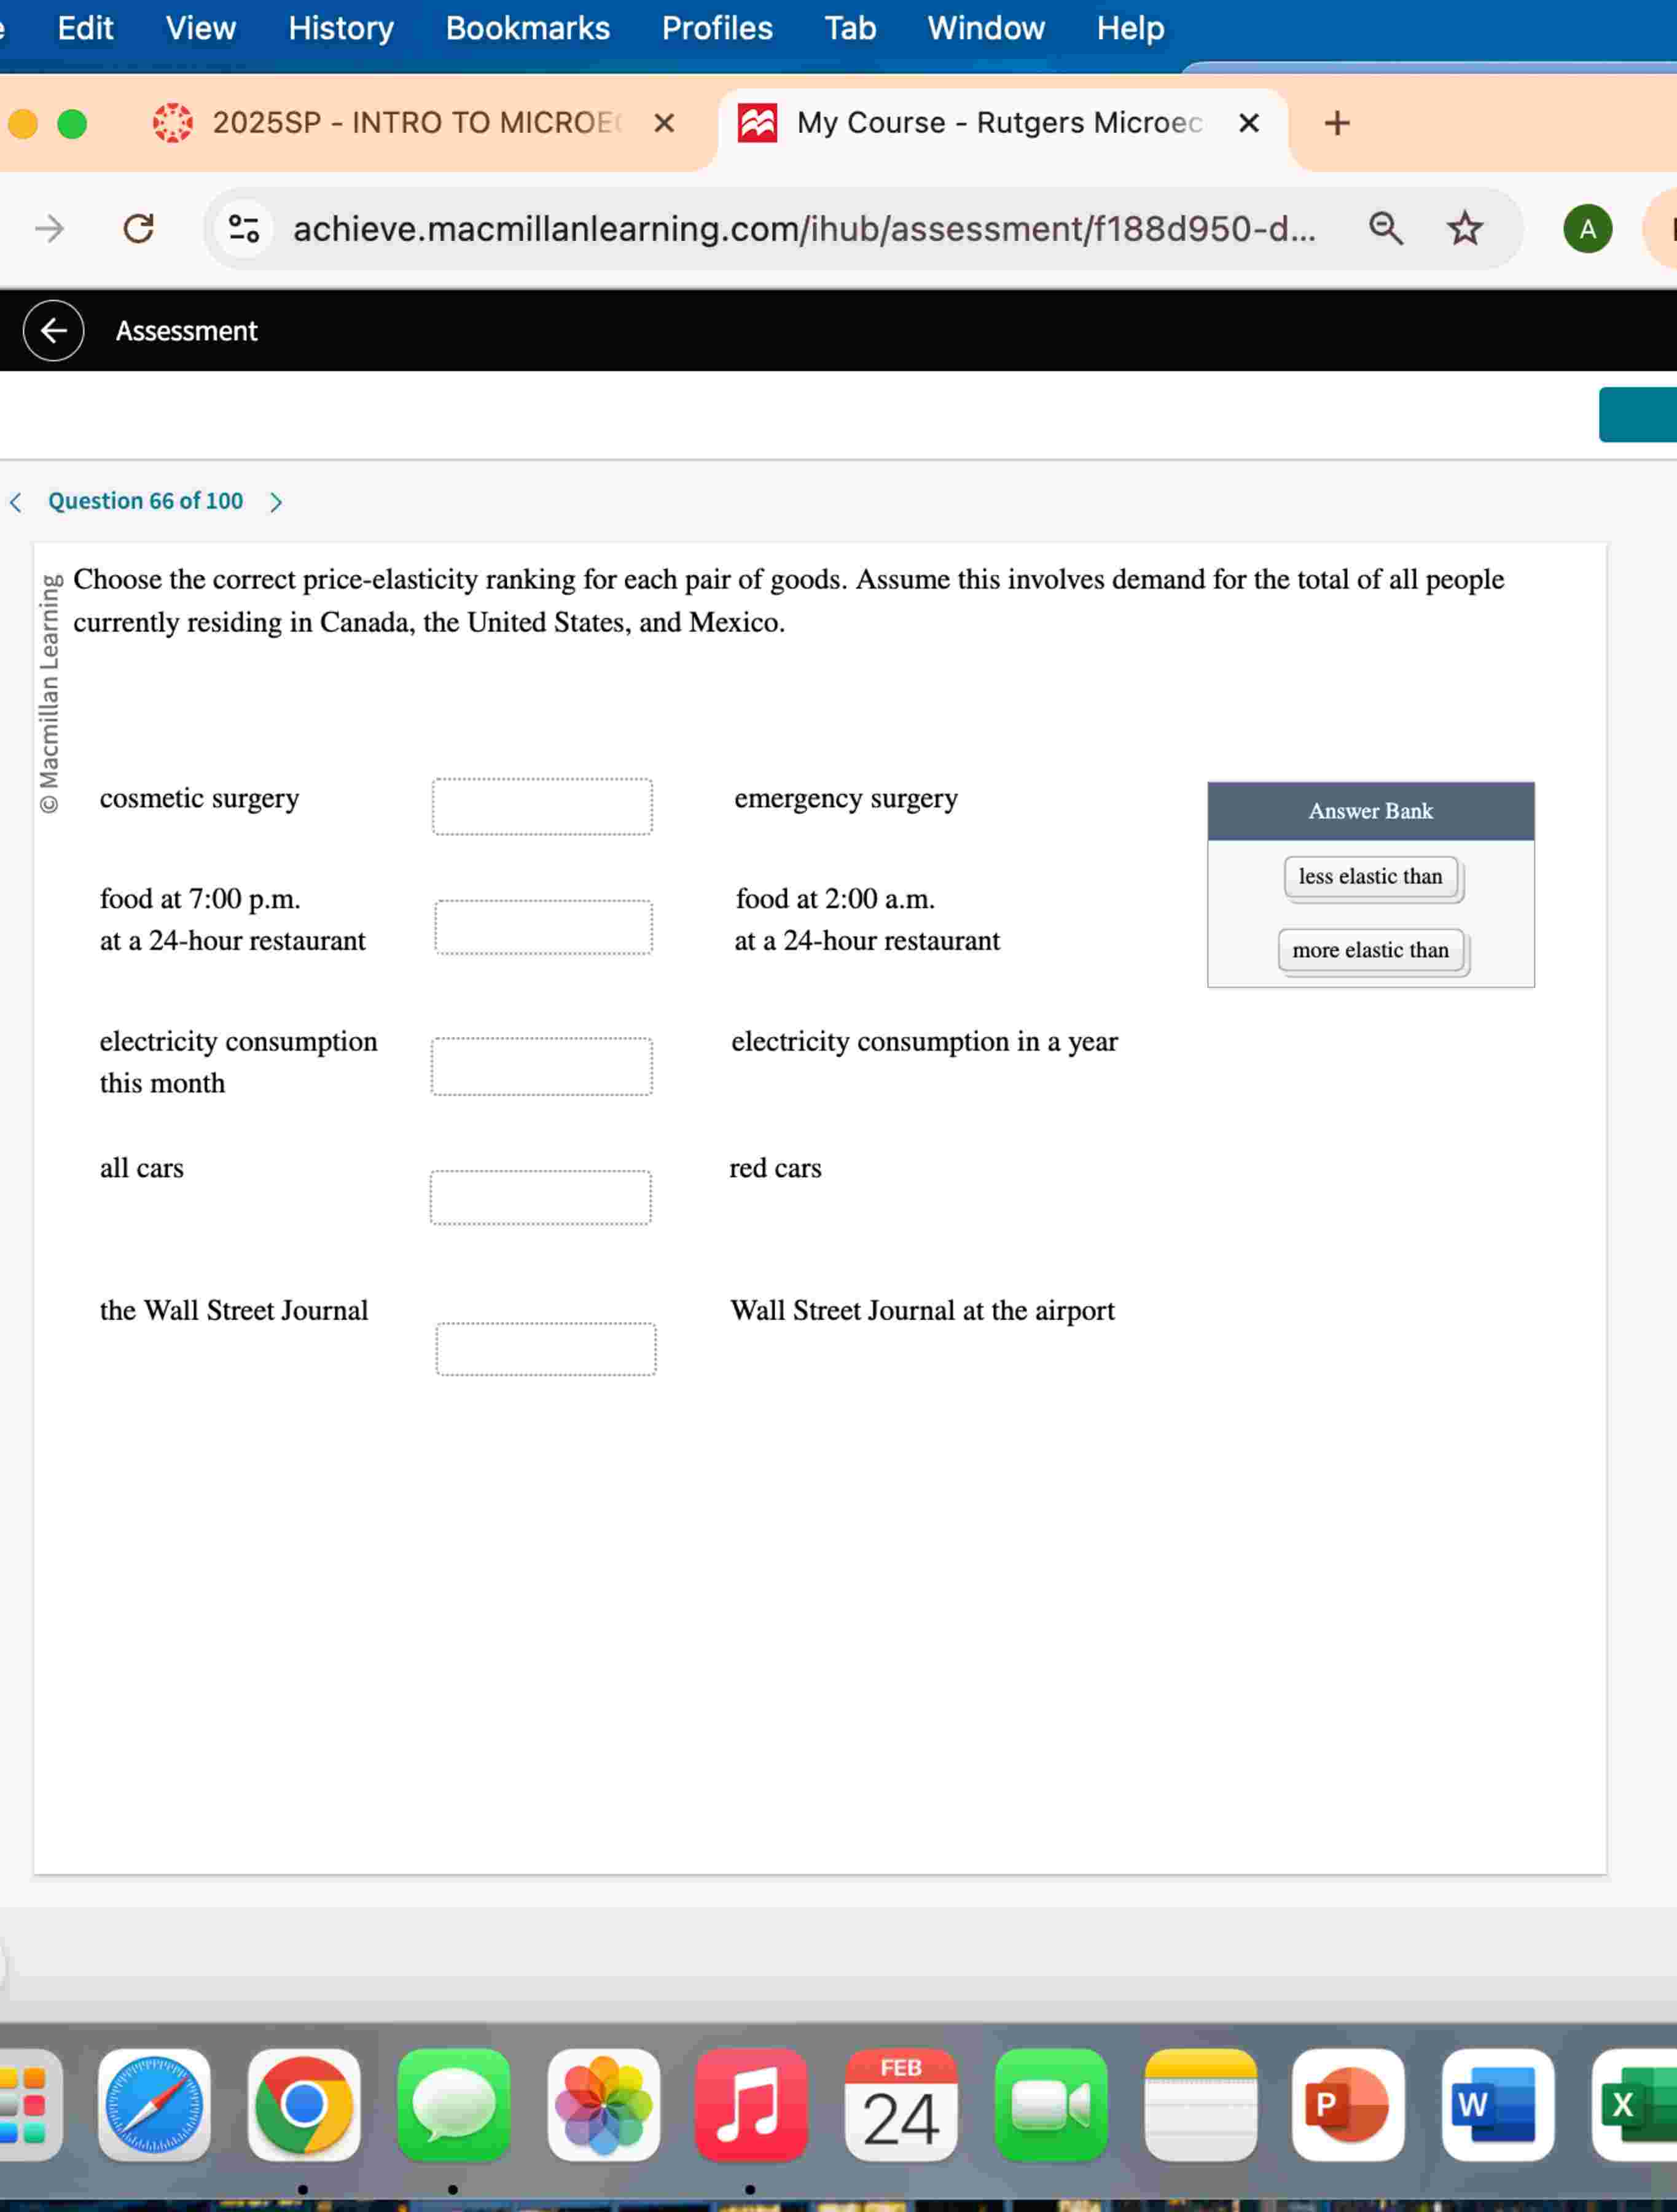The width and height of the screenshot is (1677, 2212).
Task: Open the History menu
Action: point(340,28)
